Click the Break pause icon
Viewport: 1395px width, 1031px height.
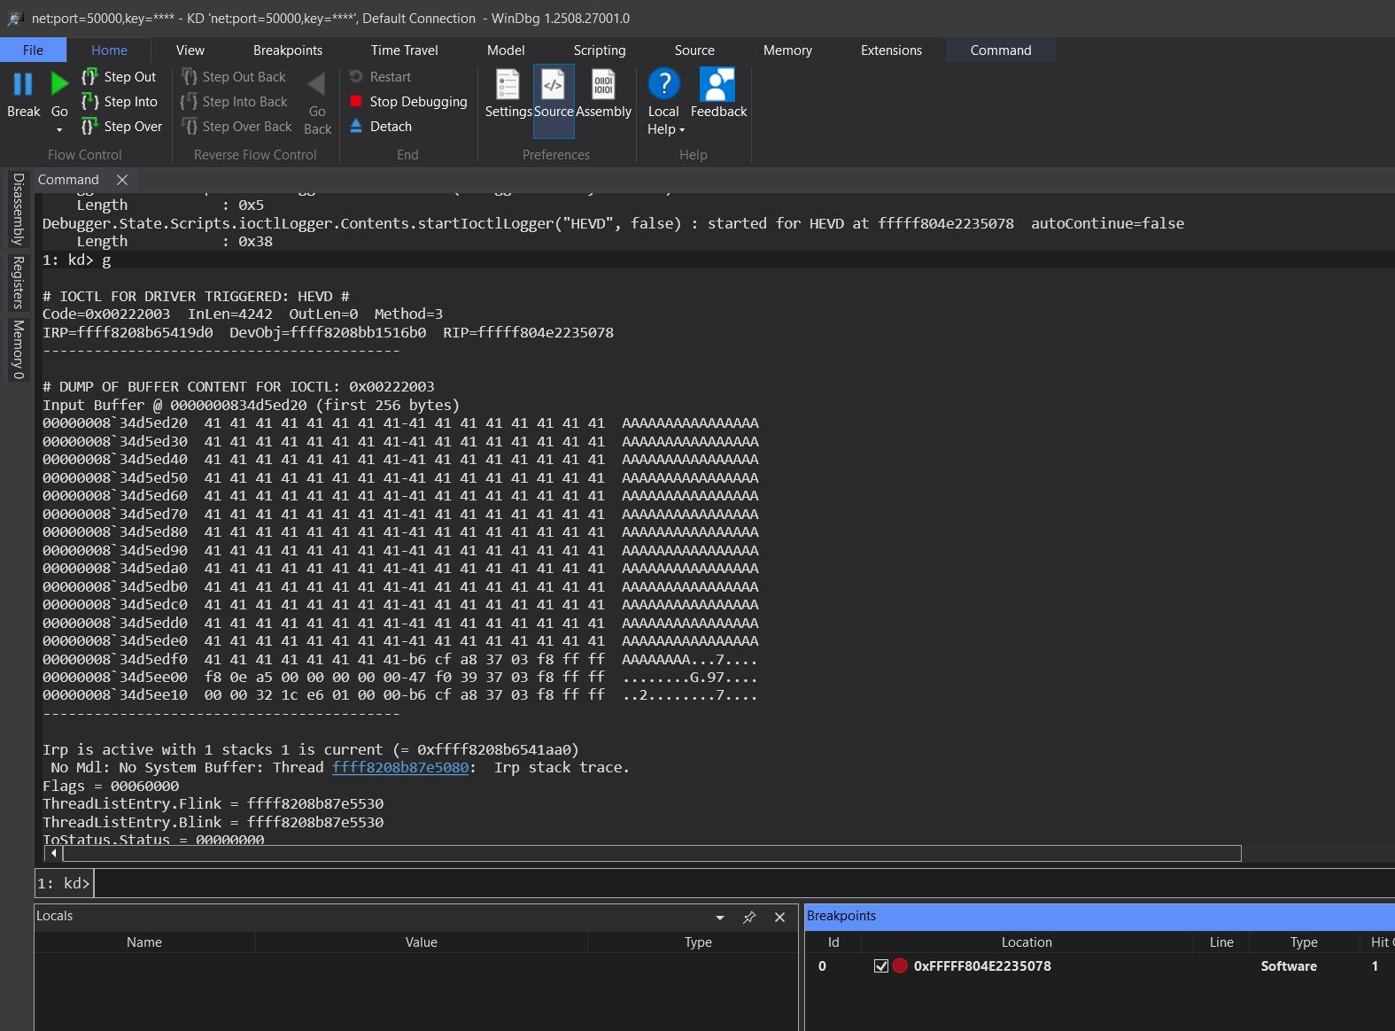pos(23,84)
